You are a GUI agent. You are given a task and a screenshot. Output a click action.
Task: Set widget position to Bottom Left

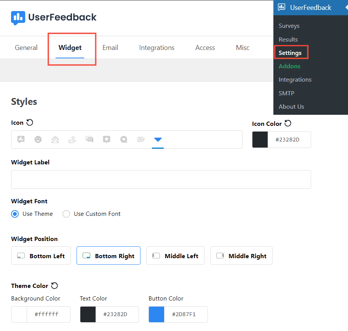(41, 255)
